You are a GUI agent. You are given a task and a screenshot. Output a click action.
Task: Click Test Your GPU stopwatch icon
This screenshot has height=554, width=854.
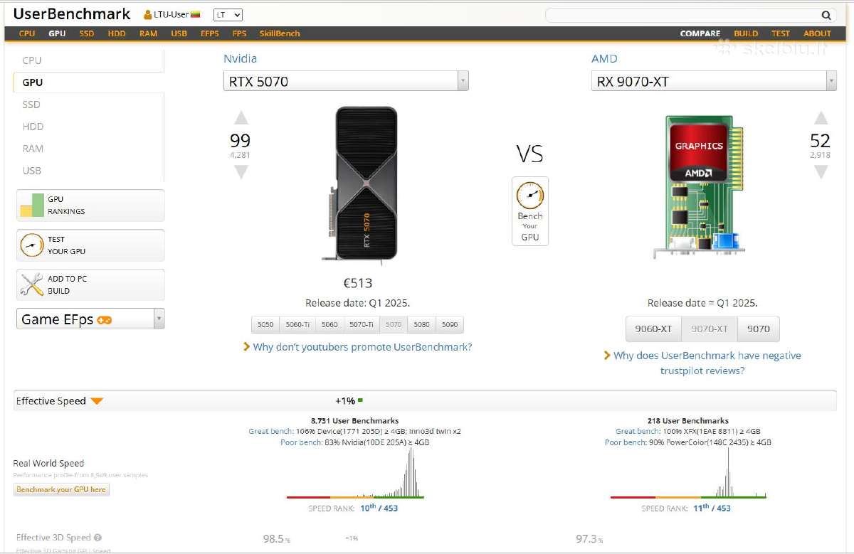click(x=31, y=245)
